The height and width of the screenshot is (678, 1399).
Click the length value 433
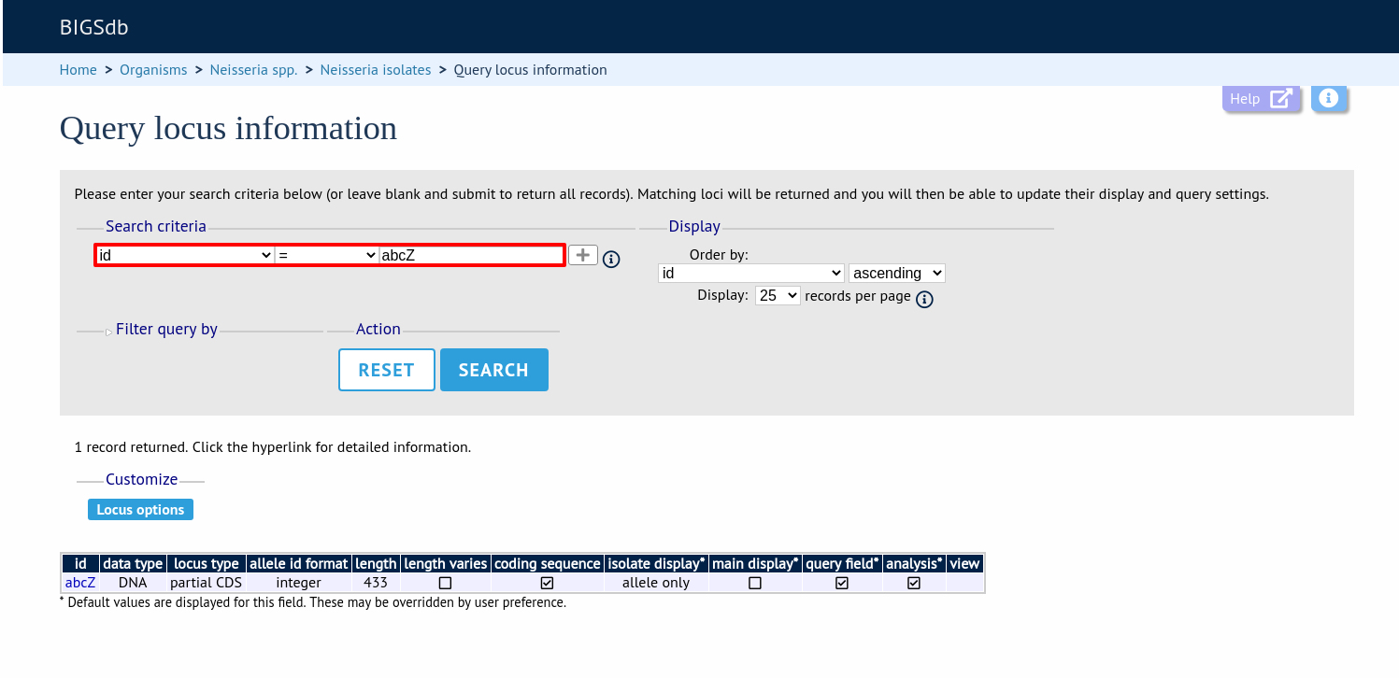point(376,583)
